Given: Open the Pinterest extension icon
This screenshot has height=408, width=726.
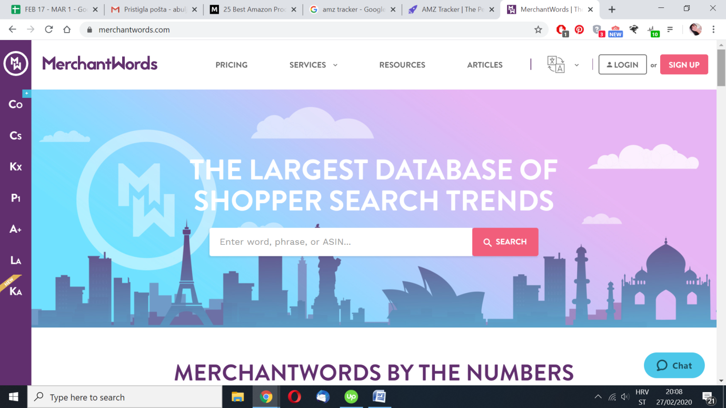Looking at the screenshot, I should pos(579,29).
